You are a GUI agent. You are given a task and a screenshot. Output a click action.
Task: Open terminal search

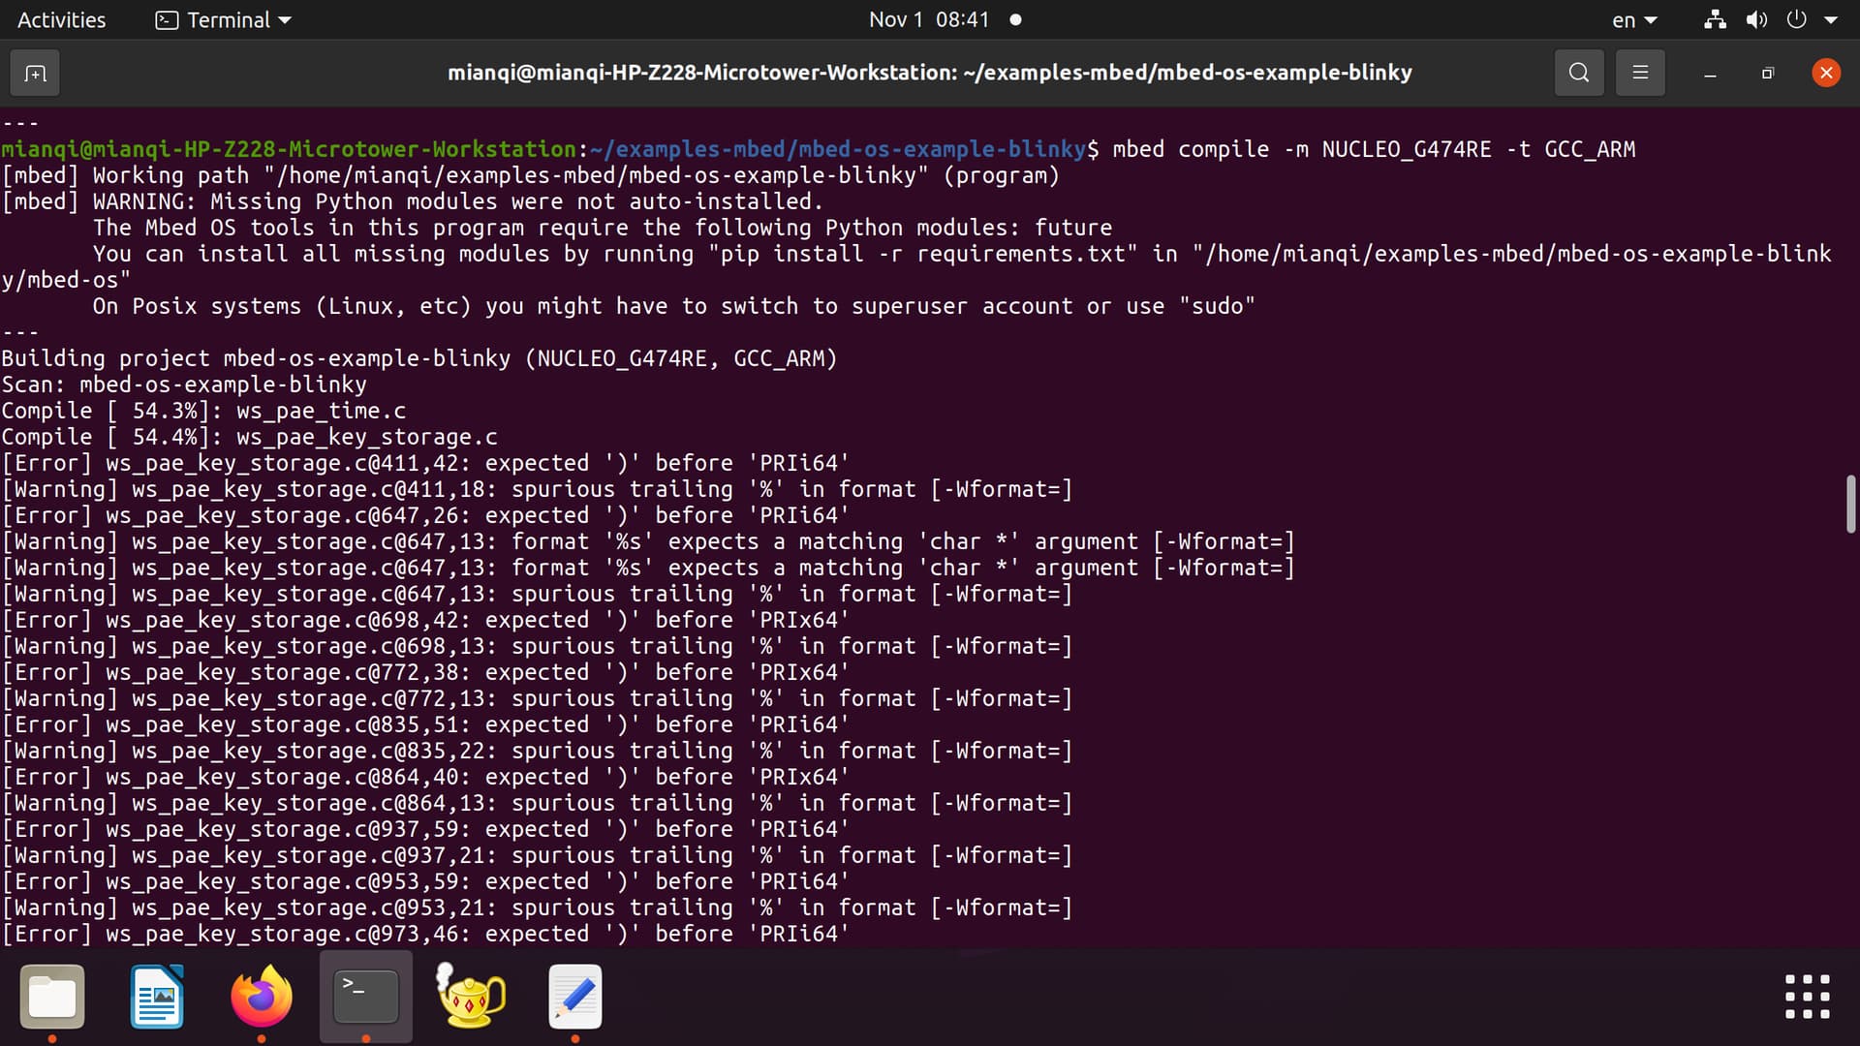1578,73
